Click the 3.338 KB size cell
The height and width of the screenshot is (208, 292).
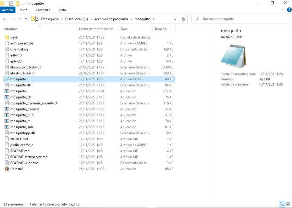(167, 67)
